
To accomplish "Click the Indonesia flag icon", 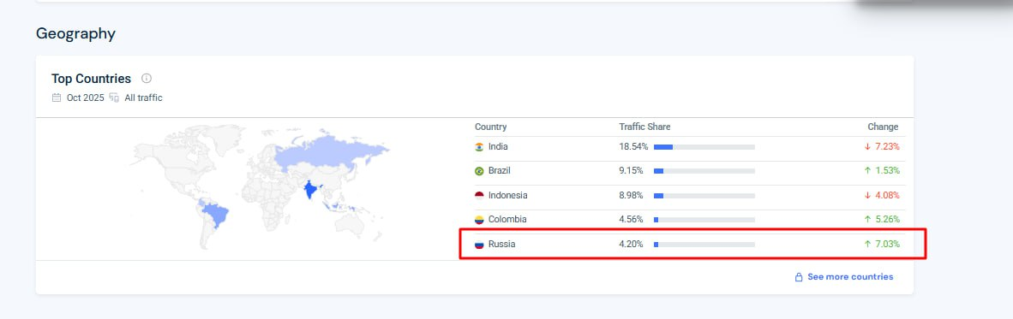I will (x=479, y=195).
